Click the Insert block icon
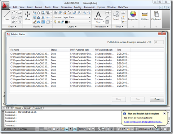Image resolution: width=173 pixels, height=134 pixels. click(116, 15)
